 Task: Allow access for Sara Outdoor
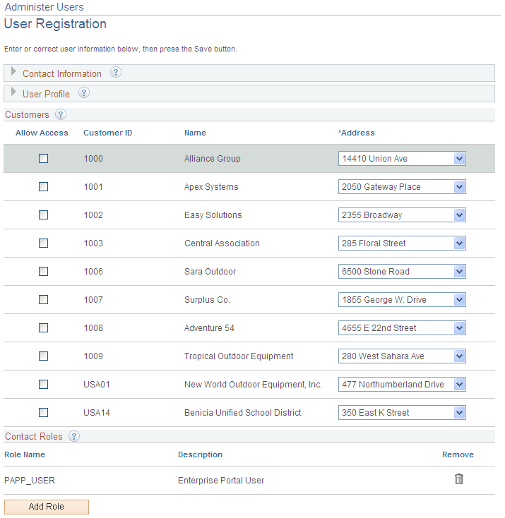[x=43, y=272]
